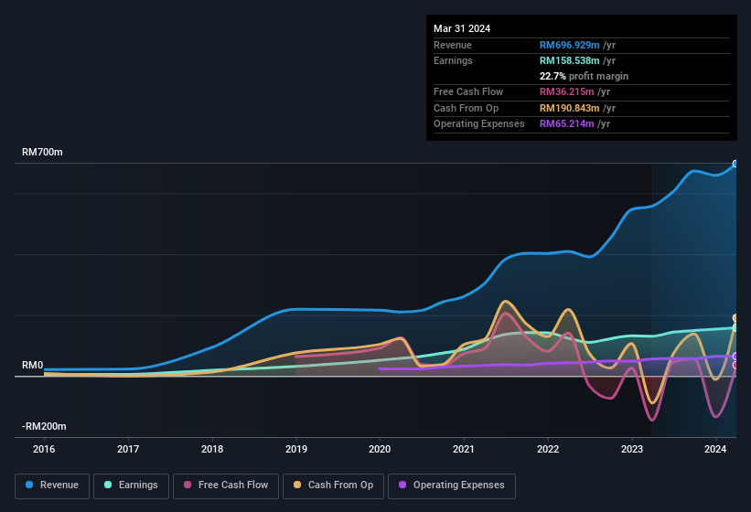The image size is (751, 512).
Task: Toggle the Free Cash Flow legend button
Action: pyautogui.click(x=226, y=485)
